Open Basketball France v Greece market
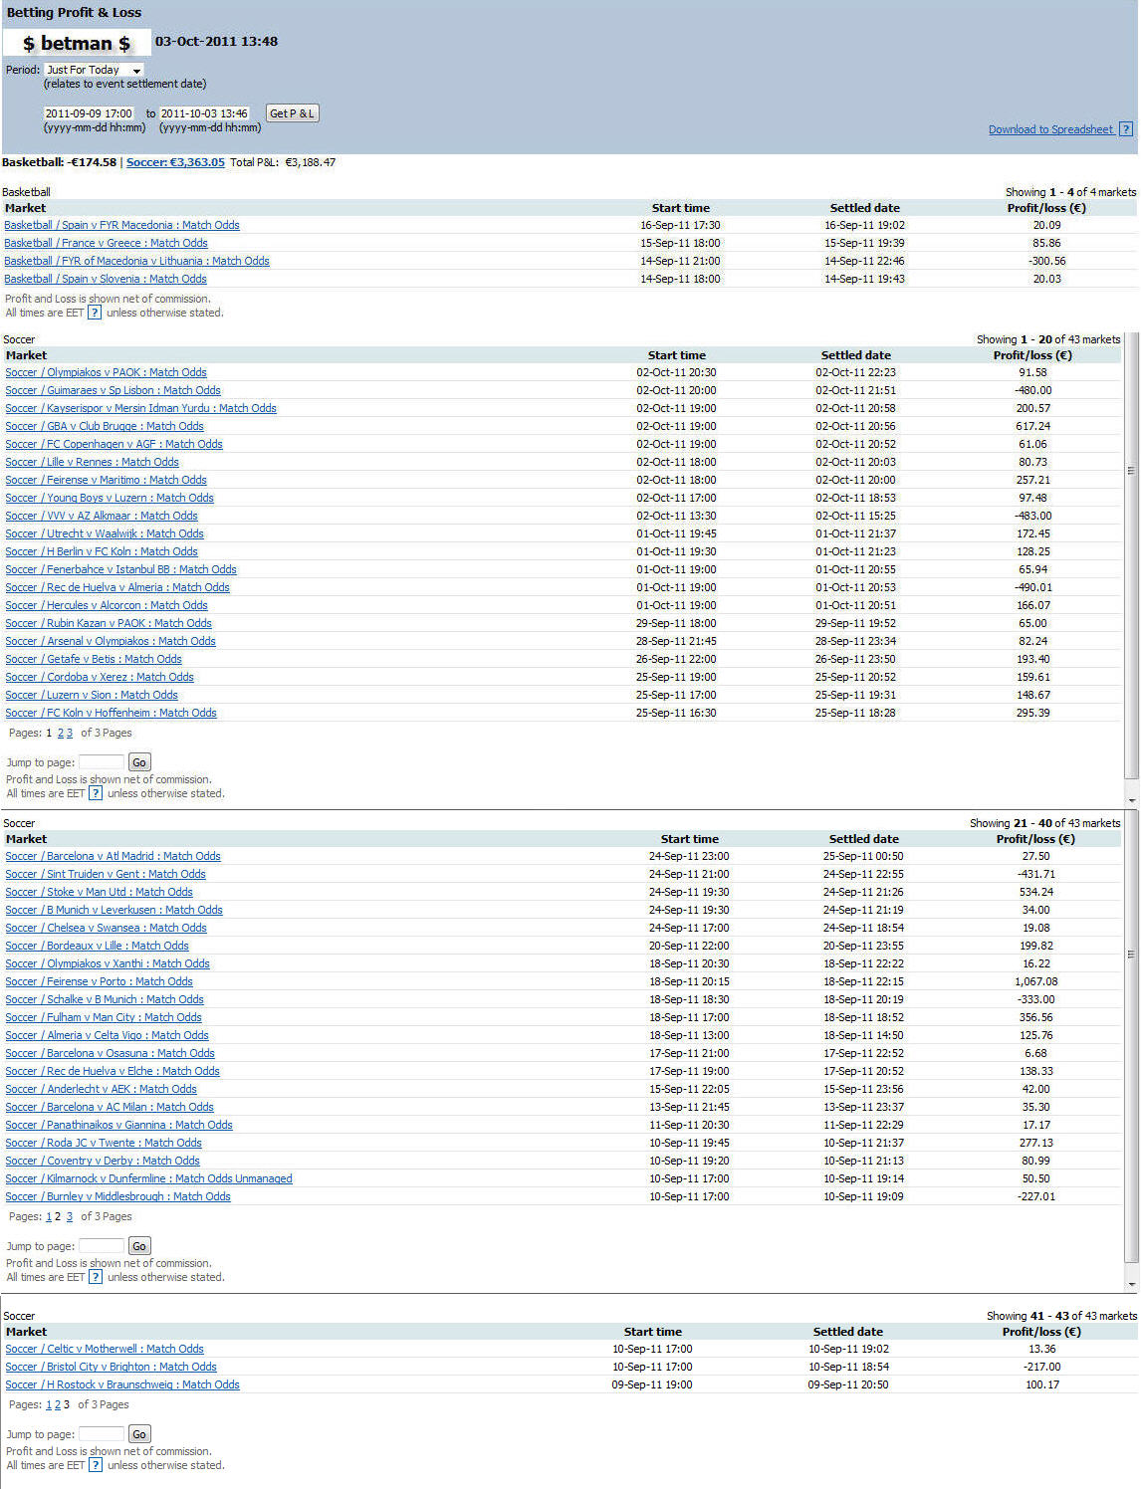1141x1489 pixels. 106,243
